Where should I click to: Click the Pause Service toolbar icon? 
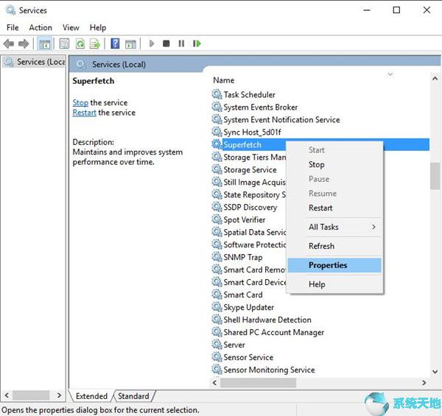click(181, 43)
